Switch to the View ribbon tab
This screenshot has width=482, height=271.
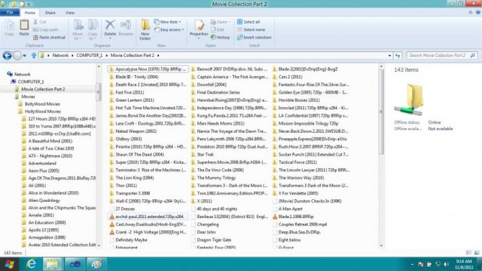70,13
